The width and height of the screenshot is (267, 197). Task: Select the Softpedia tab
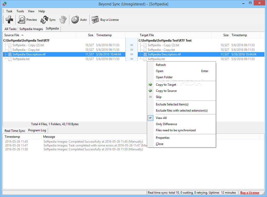coord(52,28)
